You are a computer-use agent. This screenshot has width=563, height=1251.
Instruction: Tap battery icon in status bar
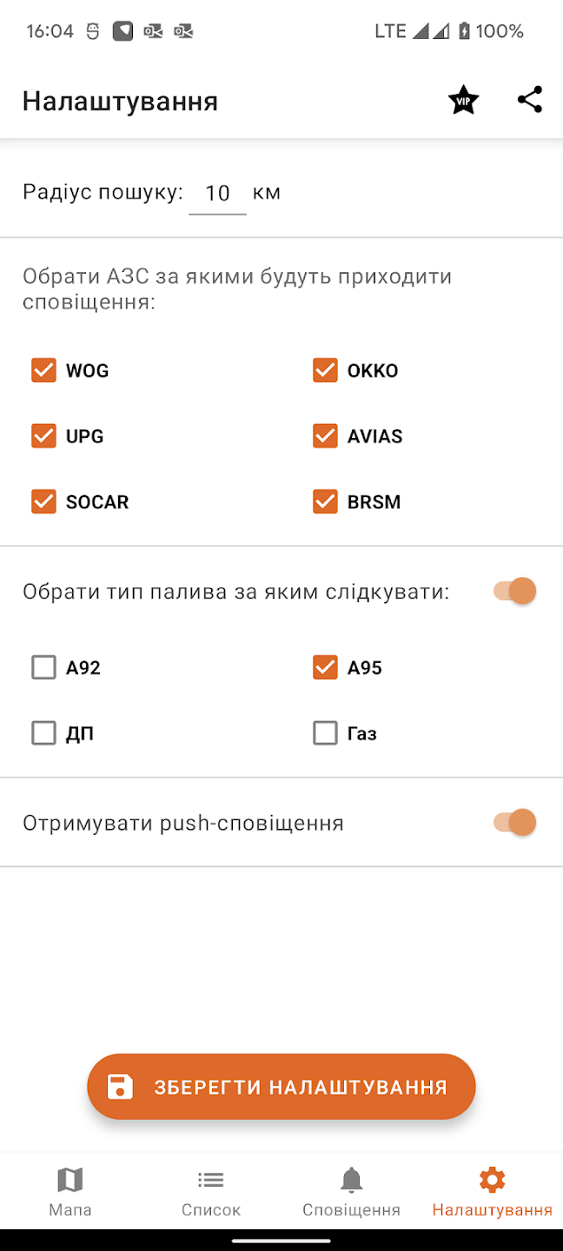465,31
